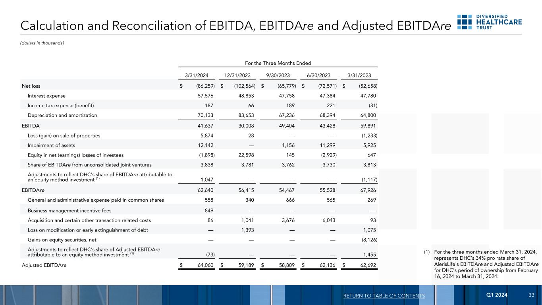Open the Return to Table of Contents link
Viewport: 542px width, 305px height.
[384, 295]
